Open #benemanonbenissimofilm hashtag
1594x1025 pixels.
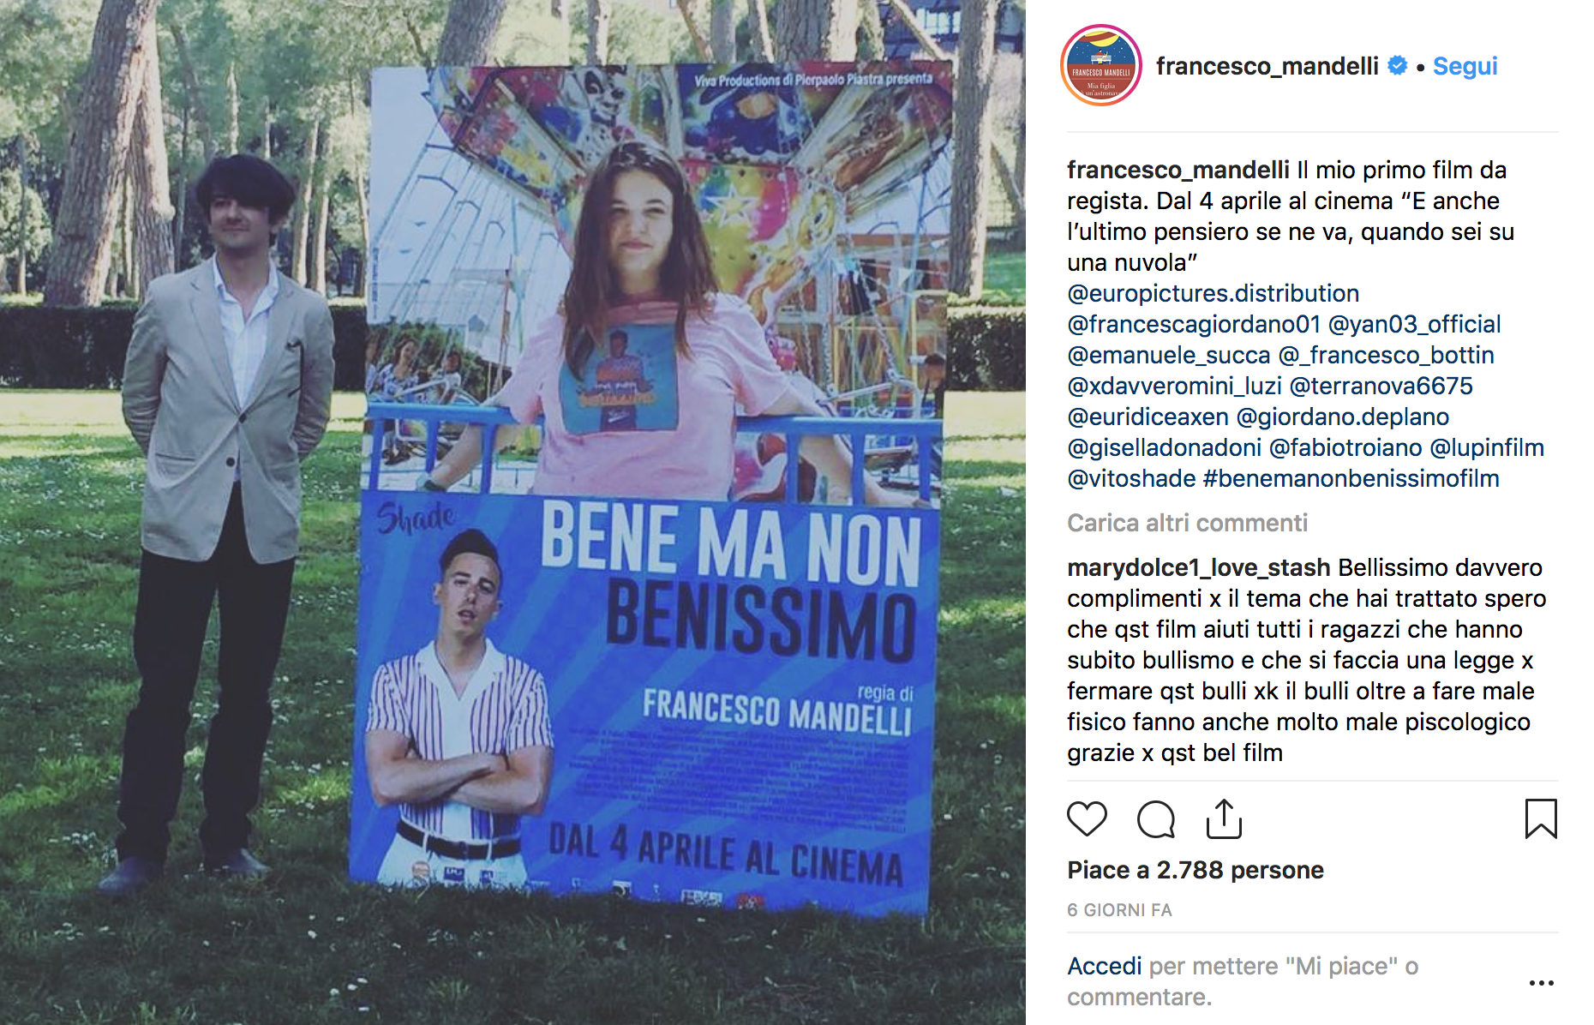coord(1351,478)
